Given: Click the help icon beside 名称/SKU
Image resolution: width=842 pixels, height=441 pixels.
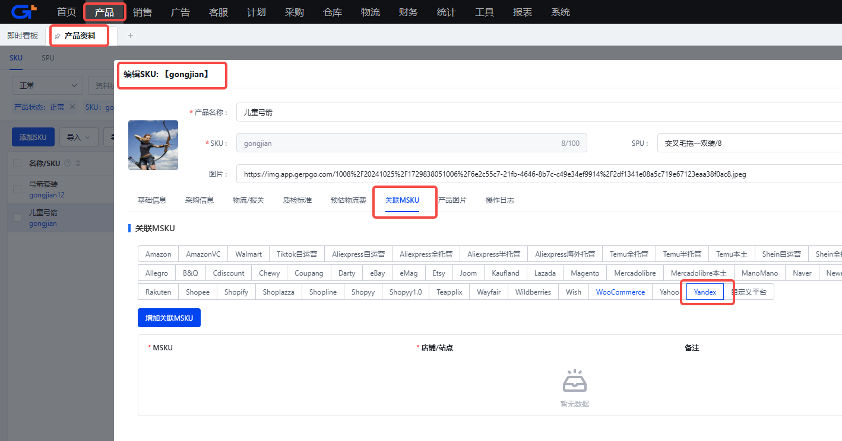Looking at the screenshot, I should pos(67,163).
